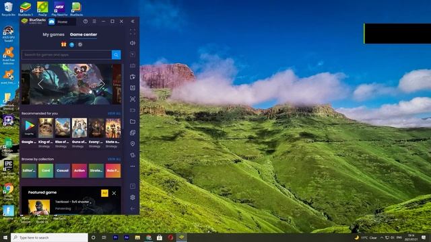Image resolution: width=431 pixels, height=242 pixels.
Task: Browse the Casual collection
Action: click(x=63, y=171)
